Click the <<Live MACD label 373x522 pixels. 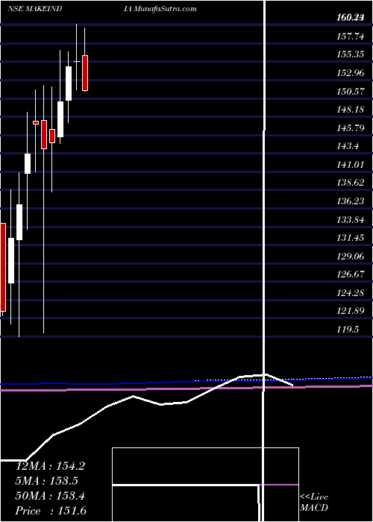coord(314,503)
